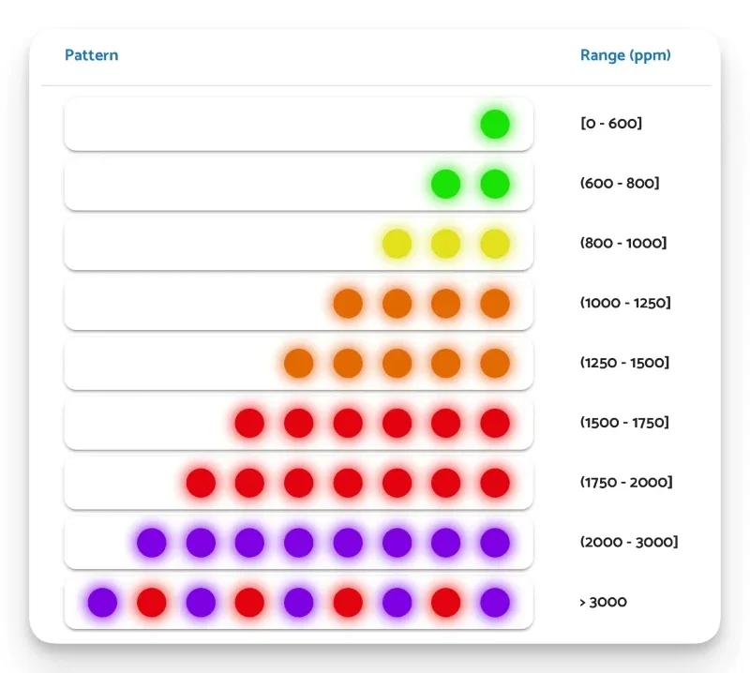Screen dimensions: 750x673
Task: Select the (600 - 800] range label
Action: (620, 184)
